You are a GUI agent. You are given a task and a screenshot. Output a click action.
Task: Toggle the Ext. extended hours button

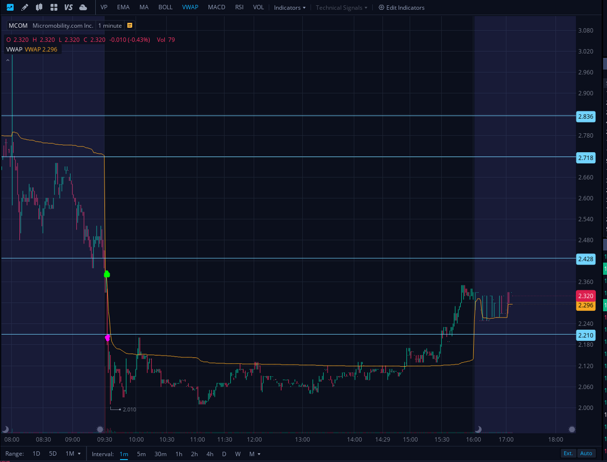tap(568, 453)
